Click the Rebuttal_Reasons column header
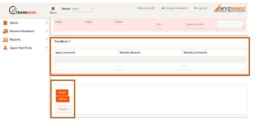Viewport: 253px width, 123px height. [x=130, y=53]
